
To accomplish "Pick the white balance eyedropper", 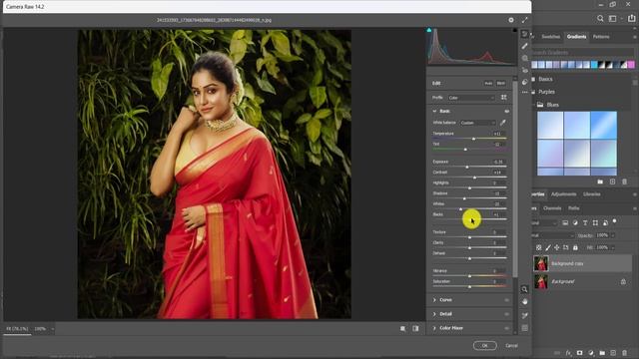I will click(x=503, y=123).
